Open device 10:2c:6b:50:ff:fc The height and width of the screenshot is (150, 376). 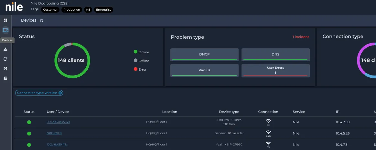pos(57,145)
